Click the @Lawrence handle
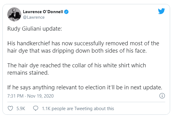This screenshot has height=119, width=171. click(34, 17)
